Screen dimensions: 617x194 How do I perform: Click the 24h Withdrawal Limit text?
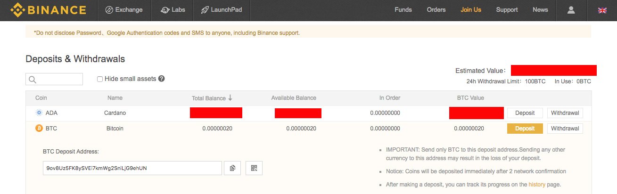(506, 81)
